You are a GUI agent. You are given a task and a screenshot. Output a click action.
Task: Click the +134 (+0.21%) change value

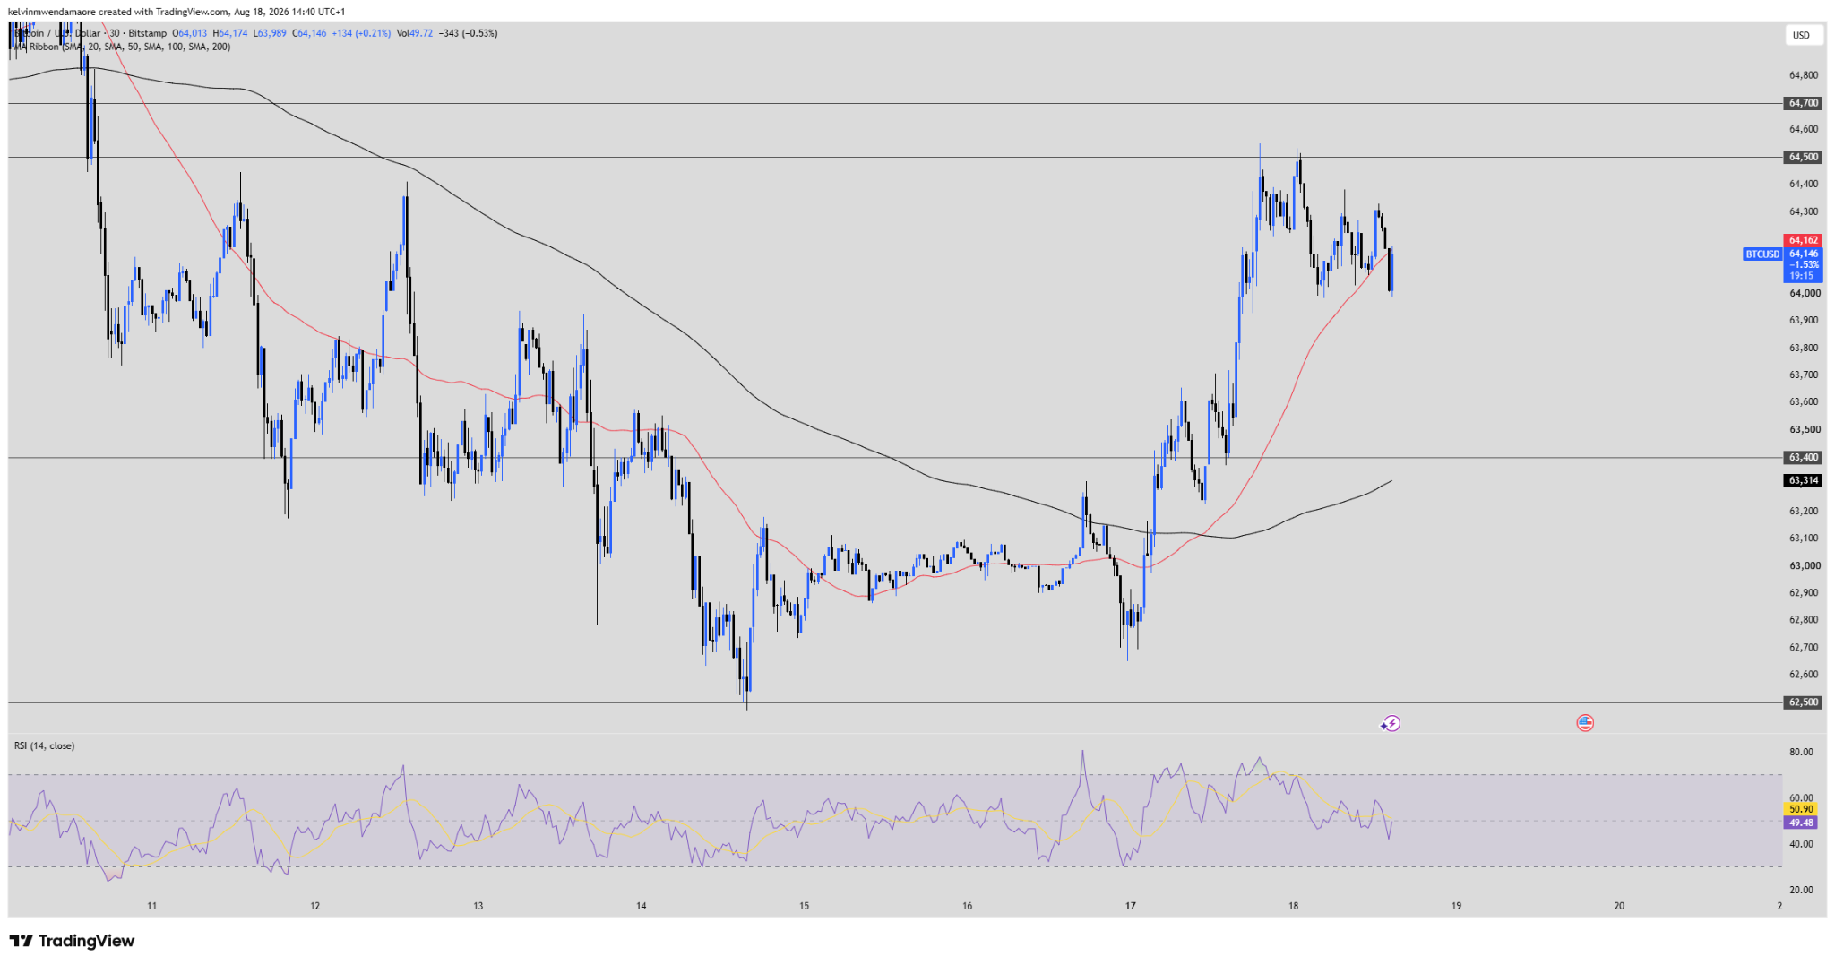(361, 33)
